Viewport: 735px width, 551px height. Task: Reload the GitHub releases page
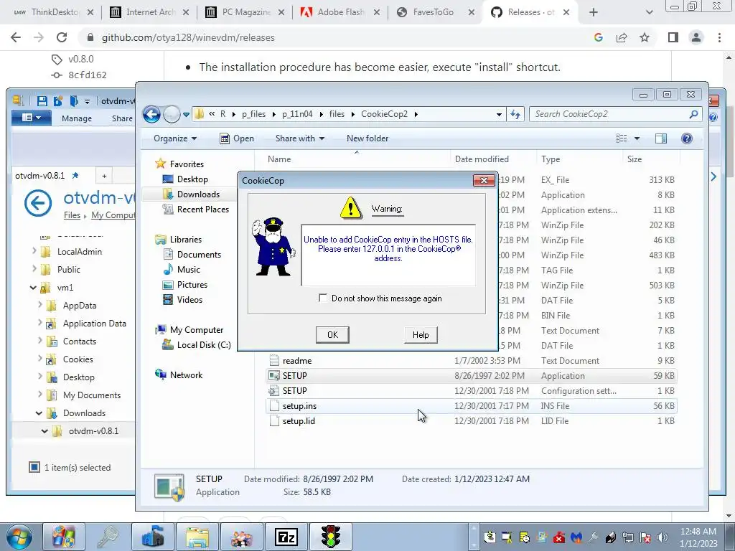[x=62, y=37]
